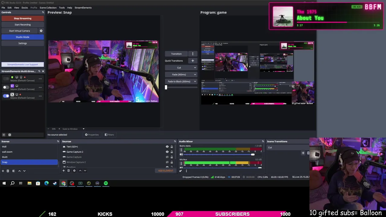Toggle Twitch stream output switch
Screen dimensions: 386x217
pyautogui.click(x=6, y=87)
